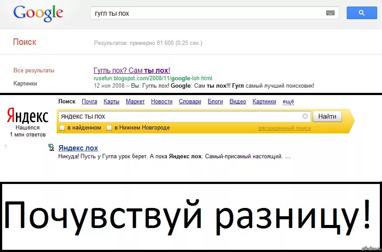Screen dimensions: 382x252
Task: Open the Yandex "Маркет" tab
Action: pyautogui.click(x=135, y=102)
